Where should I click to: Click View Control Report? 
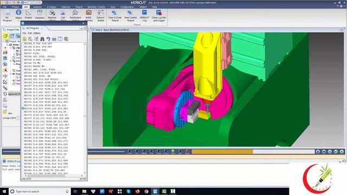click(x=131, y=16)
